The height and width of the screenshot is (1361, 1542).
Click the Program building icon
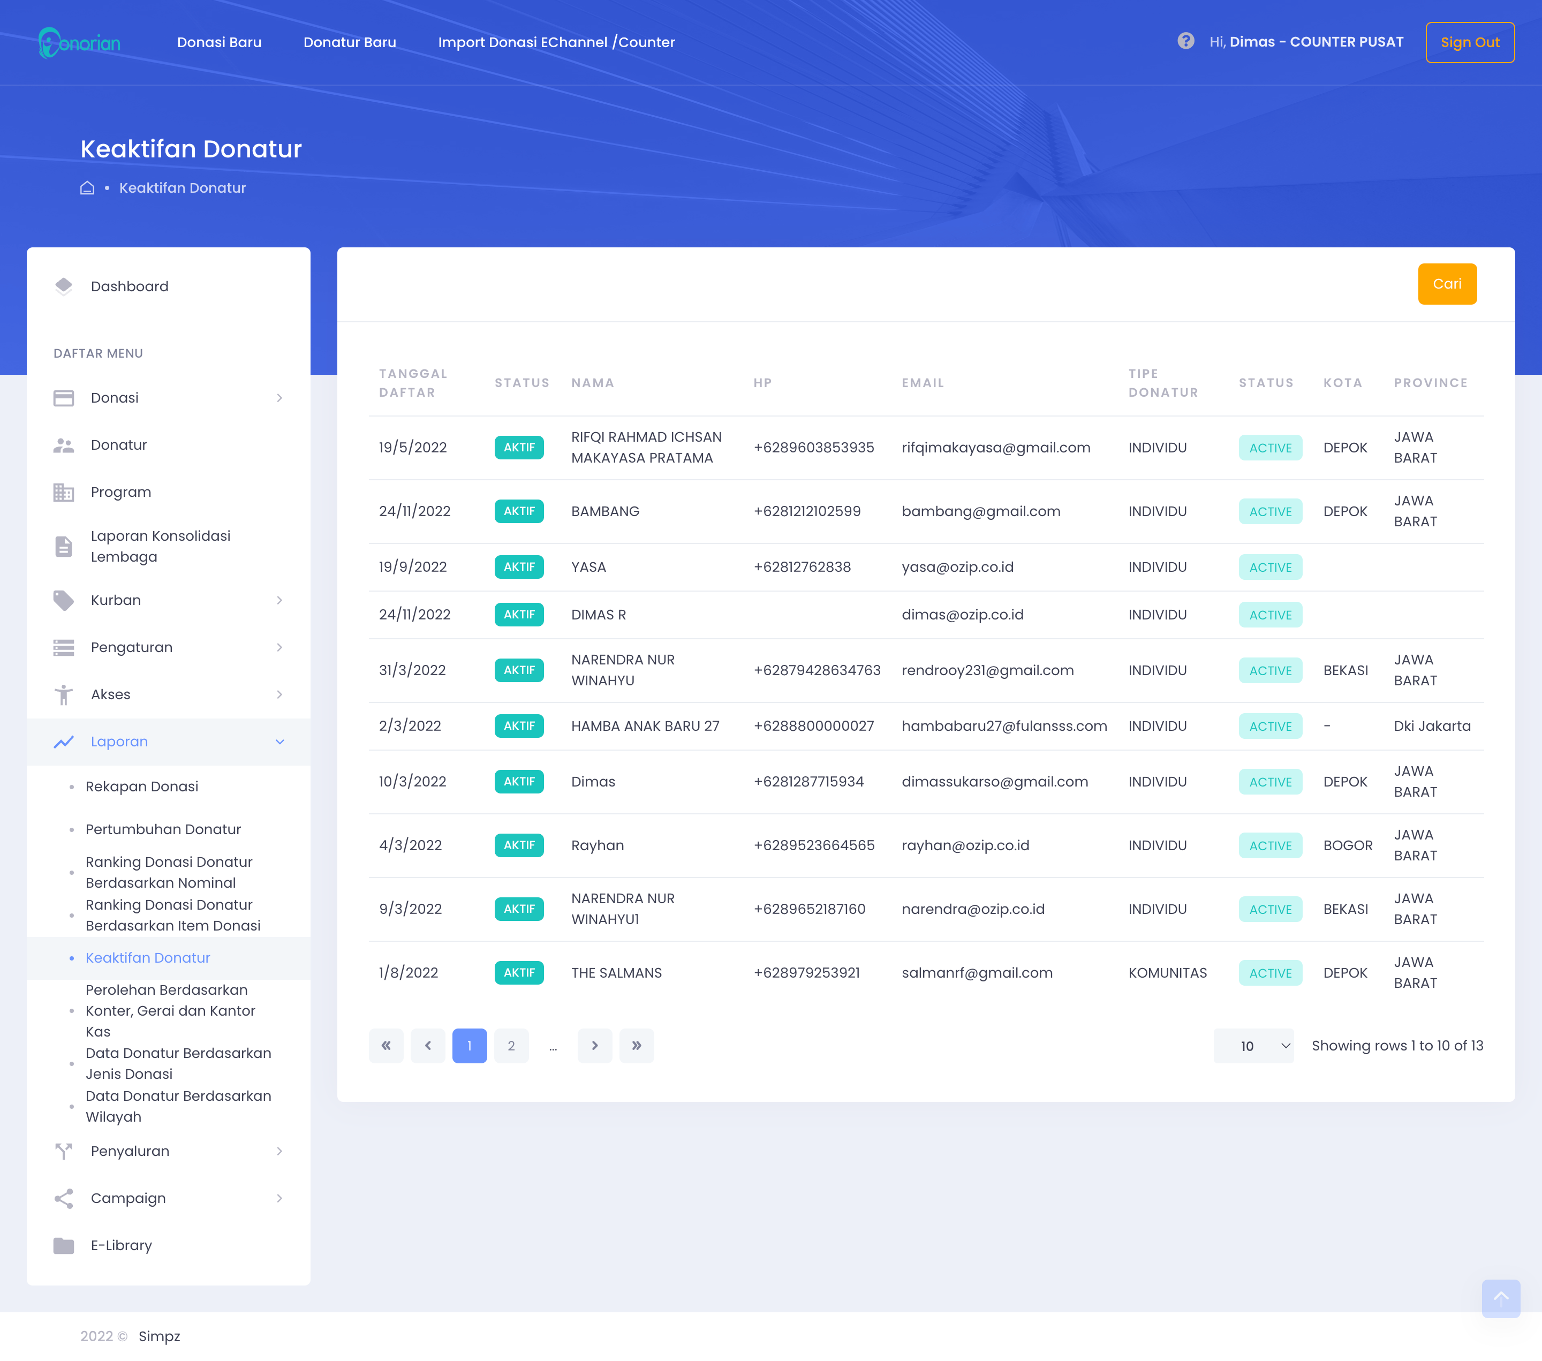63,492
